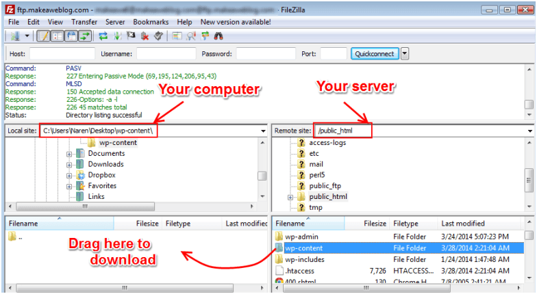Sort remote files by Filename column
The image size is (537, 294).
[x=308, y=224]
